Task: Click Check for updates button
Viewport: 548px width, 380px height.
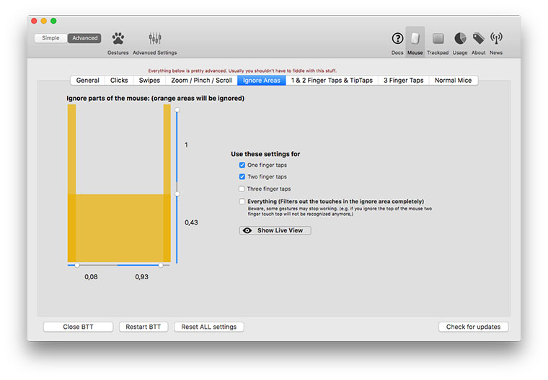Action: tap(473, 327)
